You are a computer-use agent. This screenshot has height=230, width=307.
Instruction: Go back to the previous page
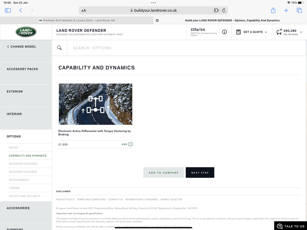point(21,10)
